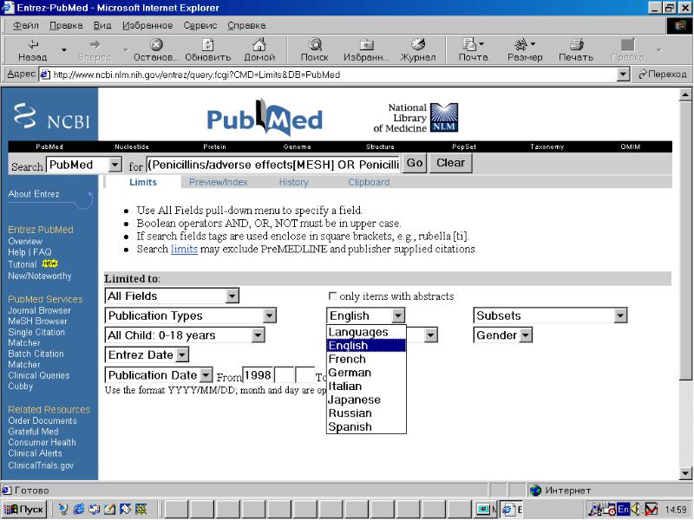The width and height of the screenshot is (694, 520).
Task: Open the Search database PubMed dropdown
Action: [83, 165]
